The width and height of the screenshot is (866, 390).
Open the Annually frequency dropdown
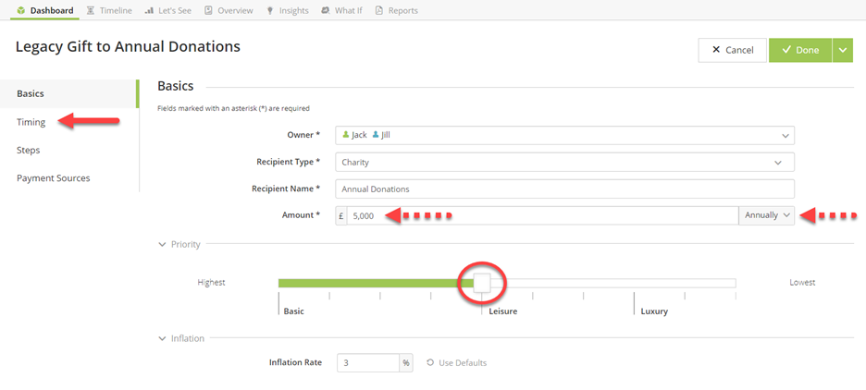(767, 215)
